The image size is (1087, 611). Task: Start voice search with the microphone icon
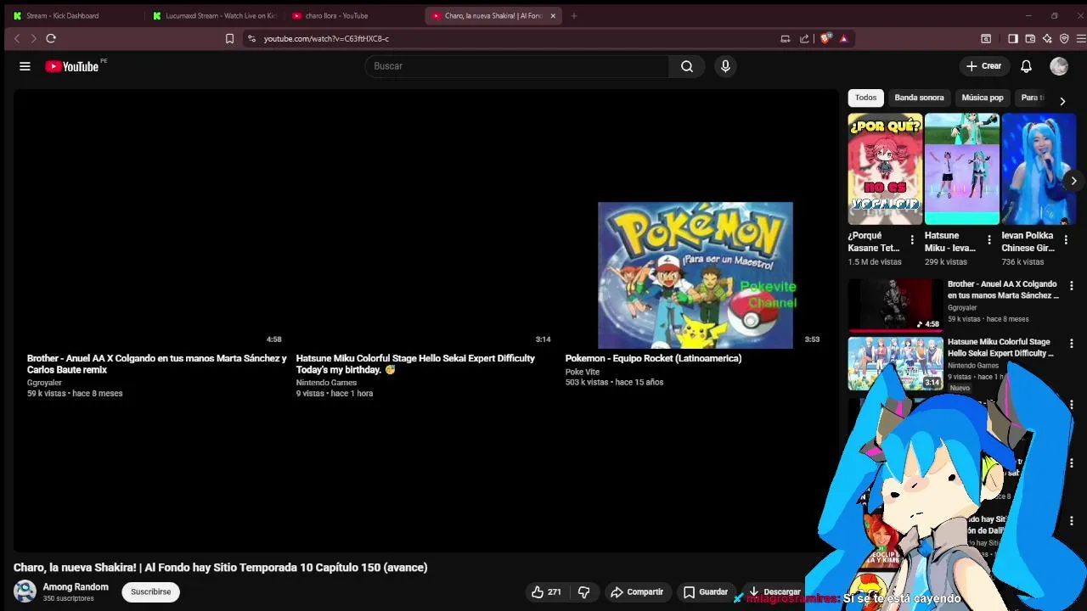click(725, 66)
